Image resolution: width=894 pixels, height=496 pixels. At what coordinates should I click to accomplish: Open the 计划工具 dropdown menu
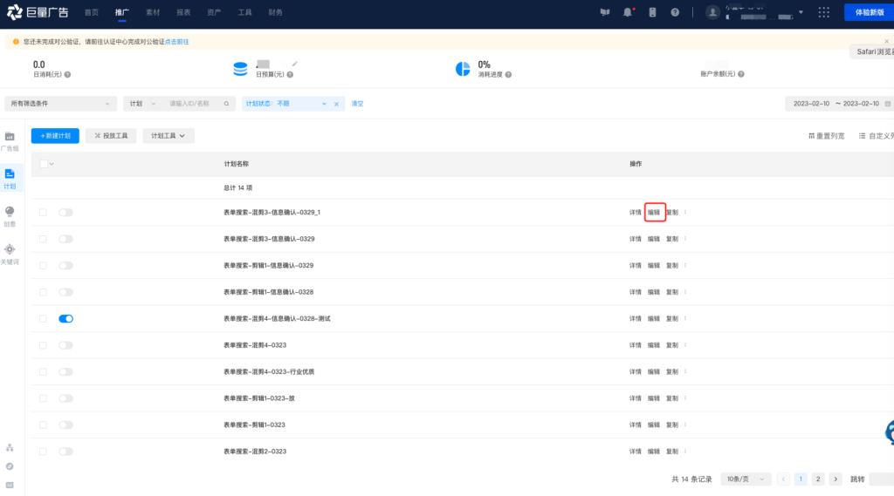click(168, 136)
